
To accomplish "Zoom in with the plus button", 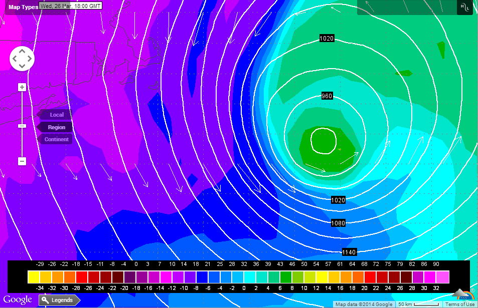I will [x=22, y=87].
